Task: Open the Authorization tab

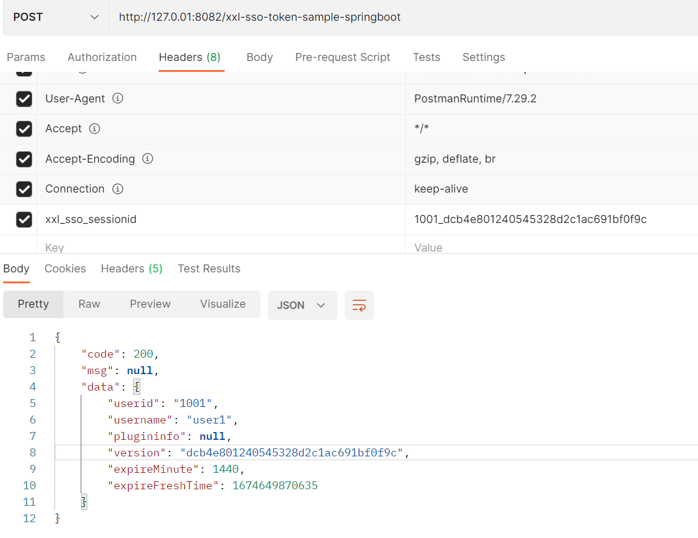Action: 102,57
